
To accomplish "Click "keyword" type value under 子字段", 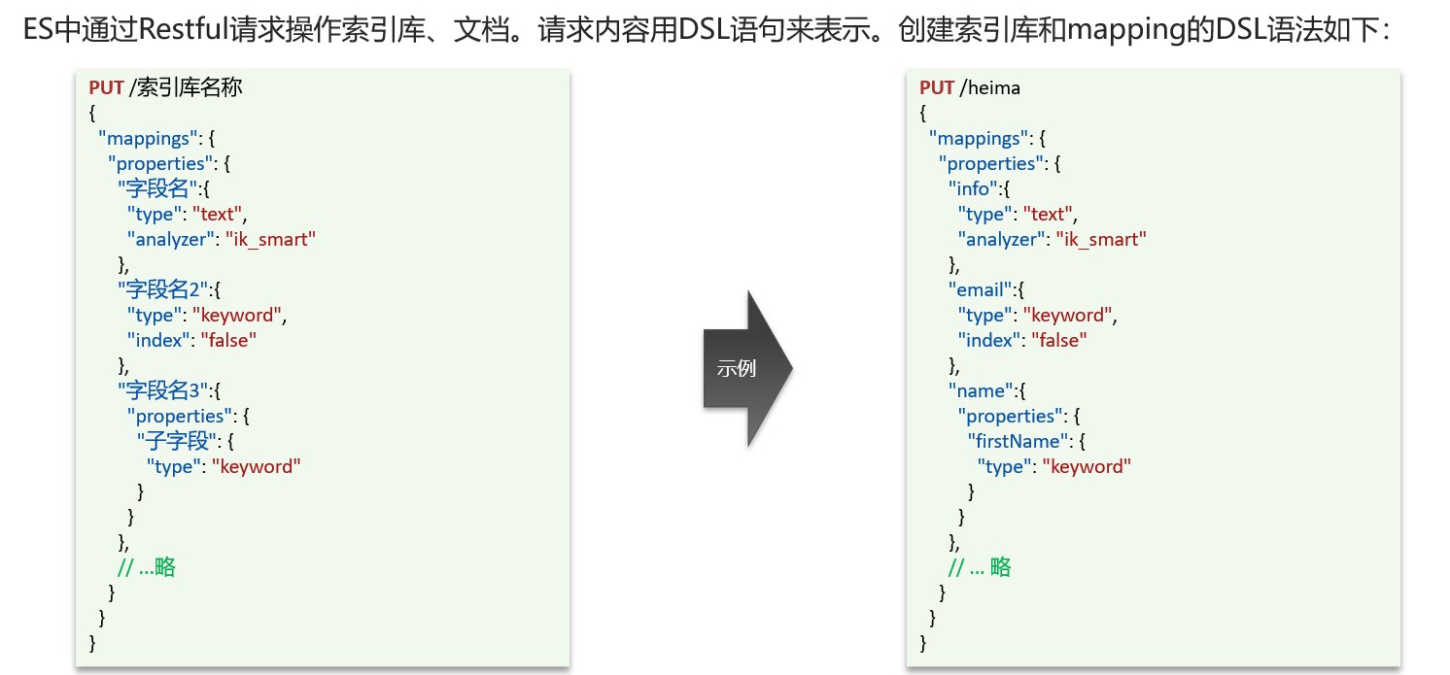I will 257,466.
